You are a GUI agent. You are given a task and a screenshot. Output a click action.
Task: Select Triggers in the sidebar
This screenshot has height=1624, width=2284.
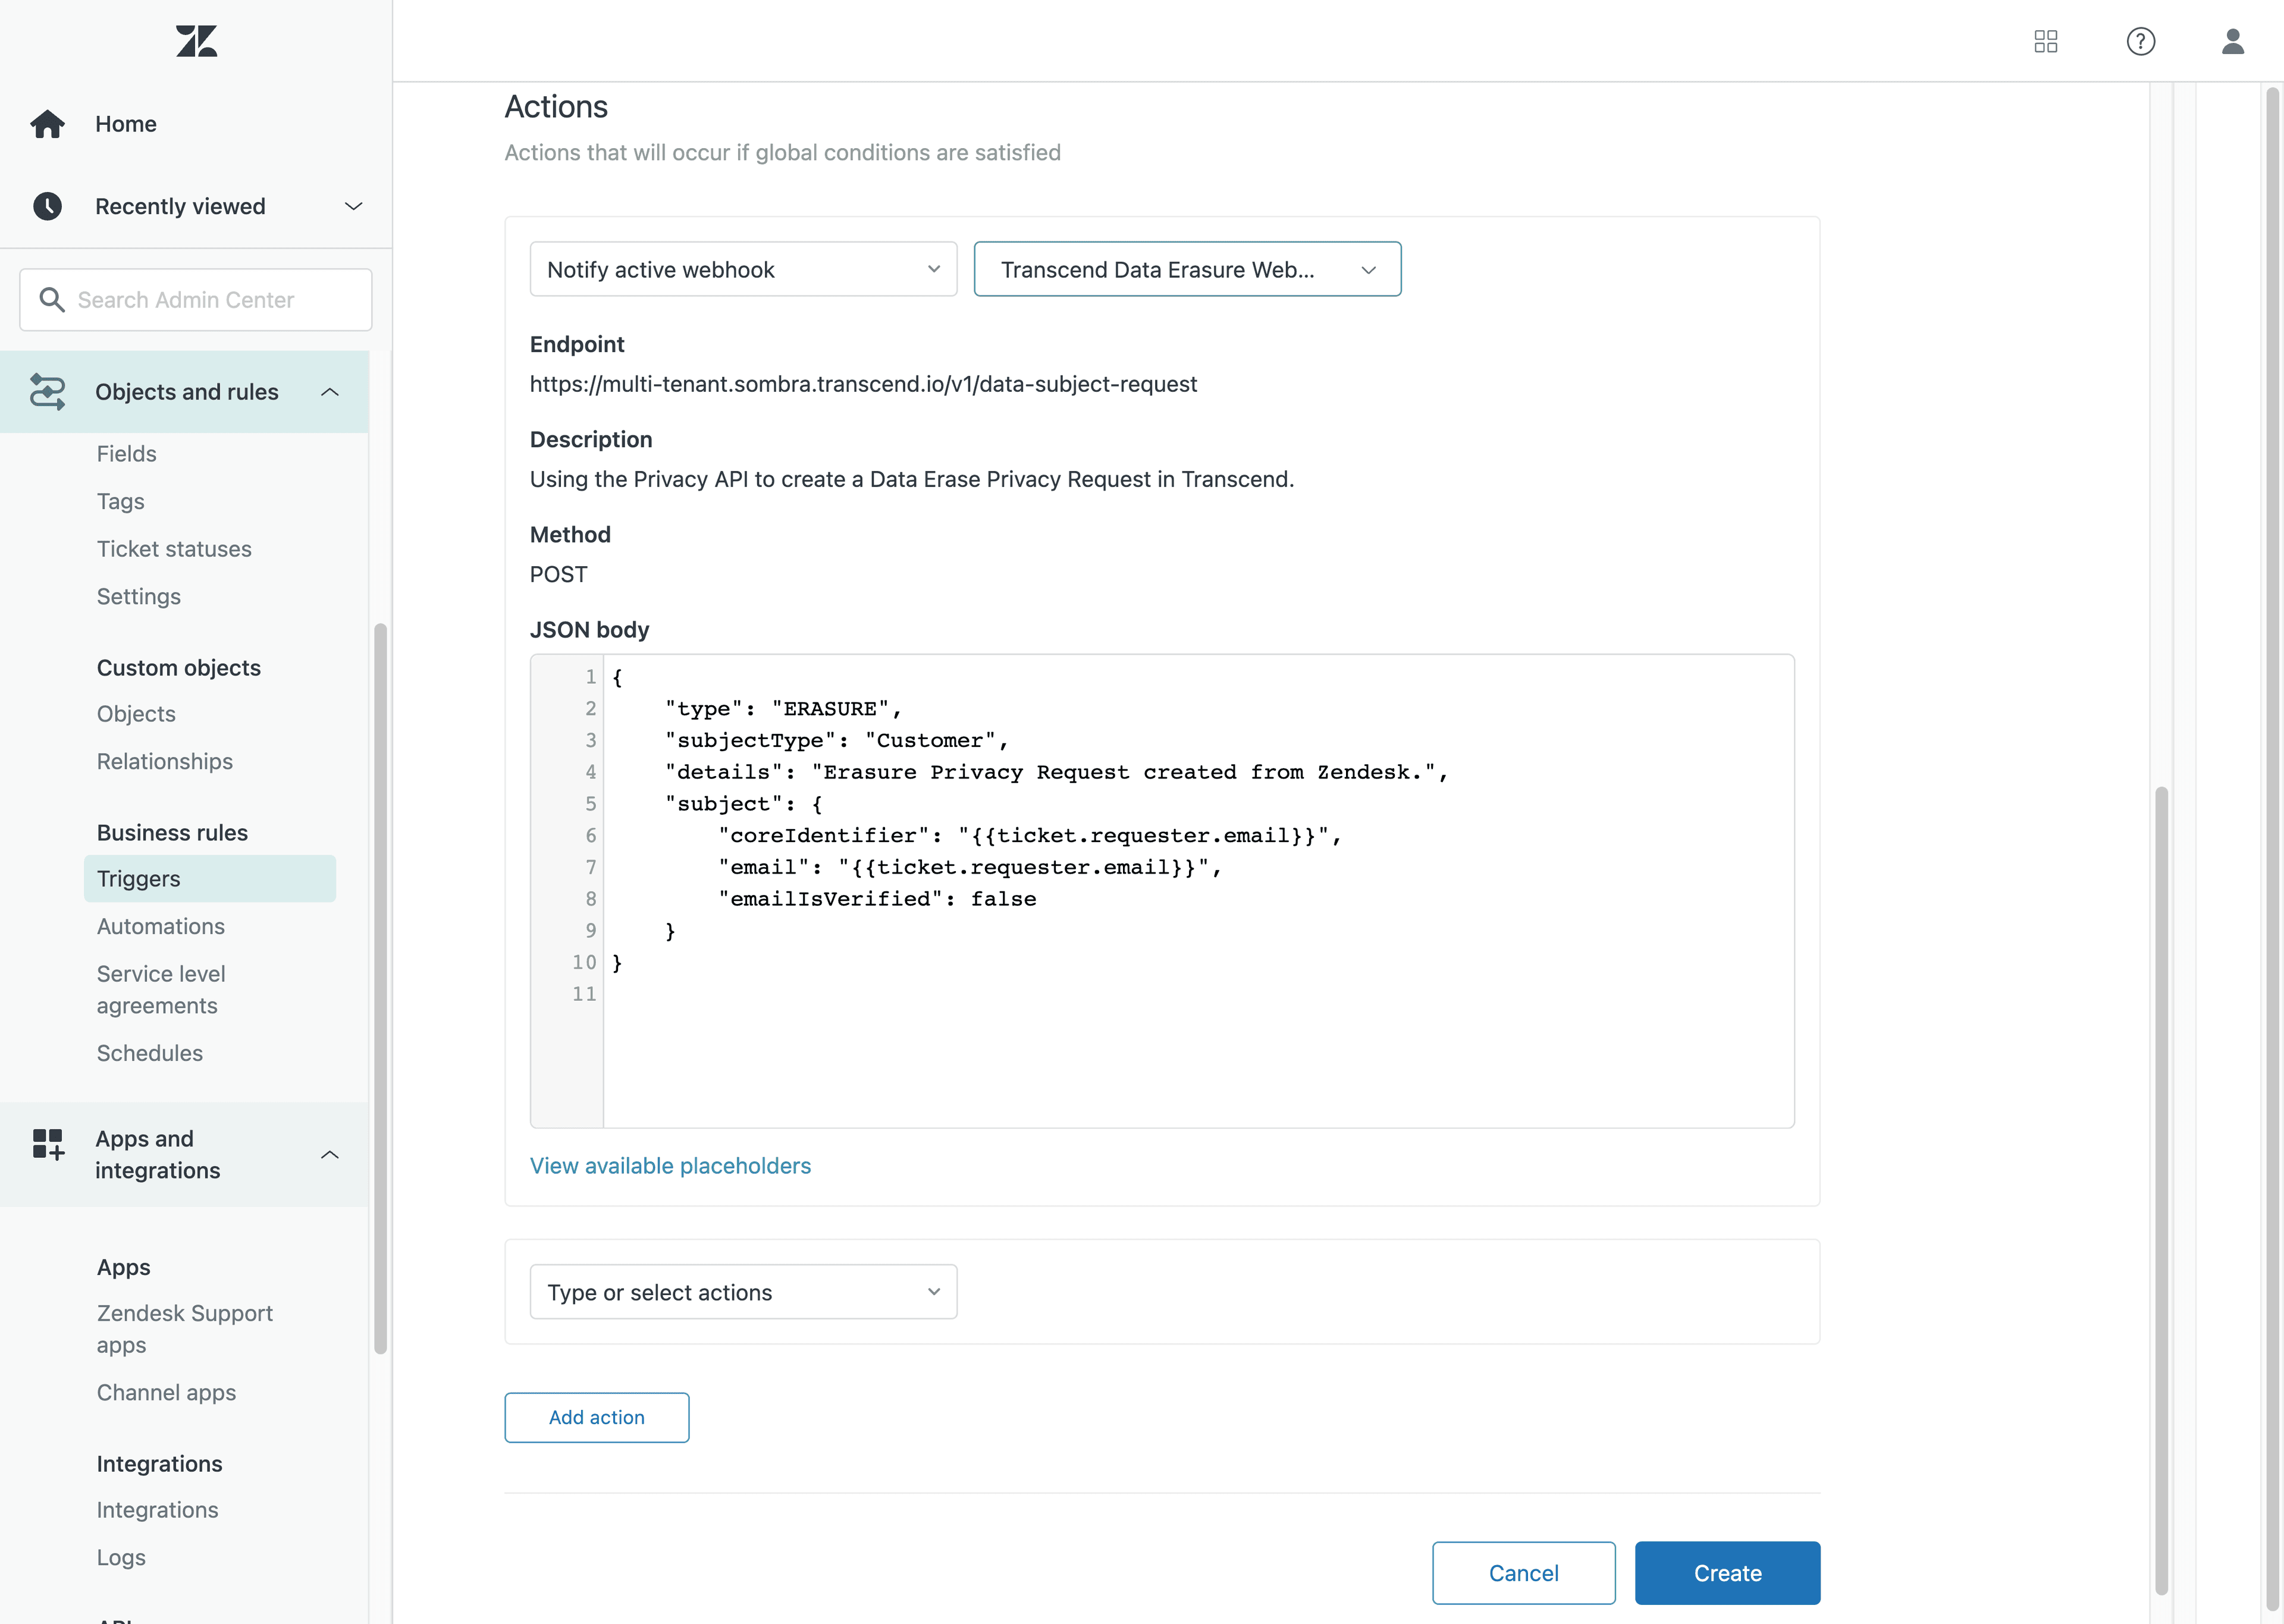pos(138,878)
